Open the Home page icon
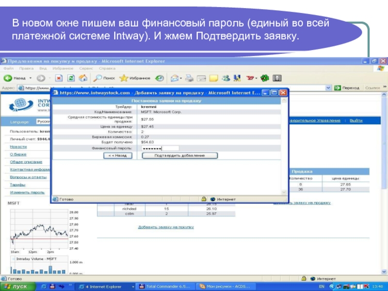Image resolution: width=388 pixels, height=291 pixels. click(83, 78)
